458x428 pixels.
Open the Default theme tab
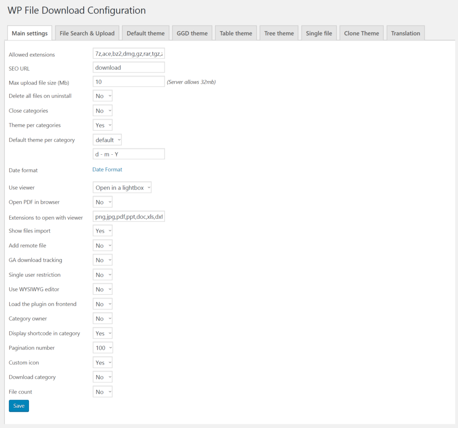click(x=145, y=33)
